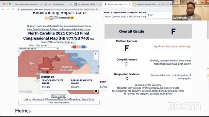
Task: Click the RepresentUs logo
Action: tap(66, 18)
